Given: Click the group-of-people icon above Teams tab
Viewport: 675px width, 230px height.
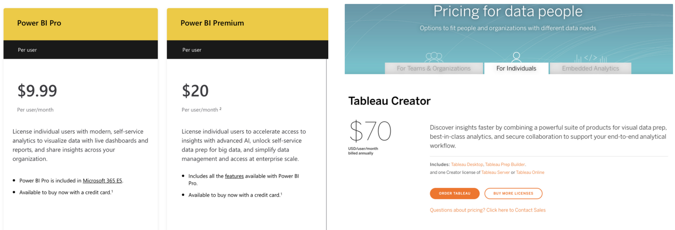Looking at the screenshot, I should click(x=434, y=57).
